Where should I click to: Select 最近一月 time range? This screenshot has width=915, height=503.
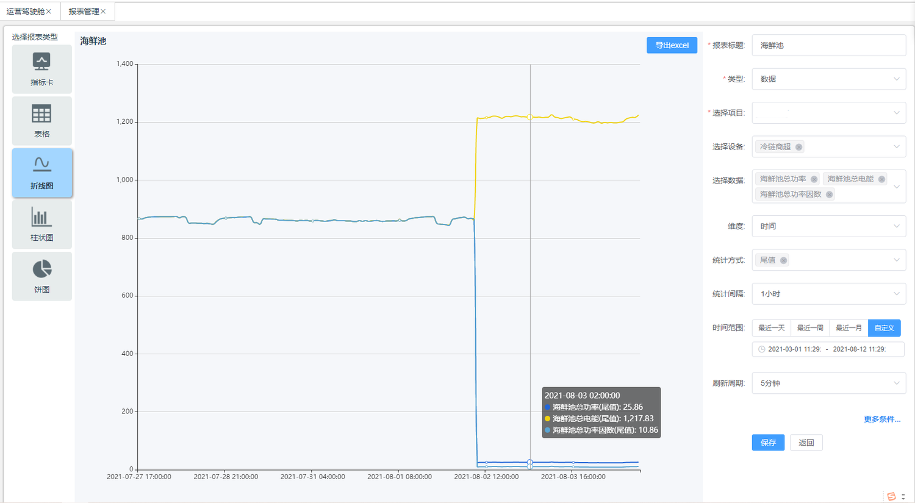click(849, 328)
